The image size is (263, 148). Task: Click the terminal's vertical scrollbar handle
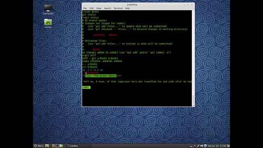193,99
